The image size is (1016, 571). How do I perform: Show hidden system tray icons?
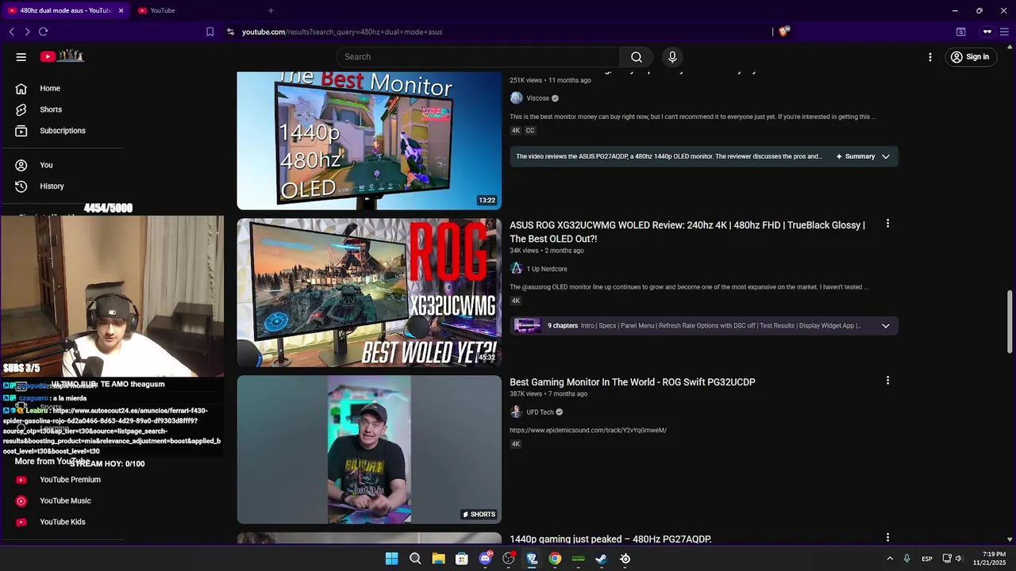(890, 559)
